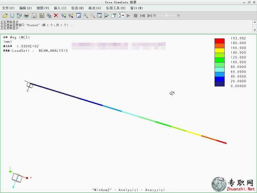The width and height of the screenshot is (257, 193).
Task: Click the Print icon
Action: tap(26, 16)
